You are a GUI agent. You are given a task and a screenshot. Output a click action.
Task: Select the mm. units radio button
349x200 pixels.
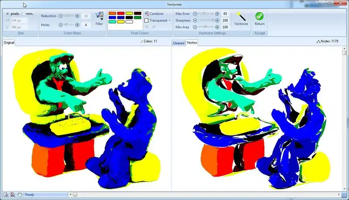coord(23,14)
